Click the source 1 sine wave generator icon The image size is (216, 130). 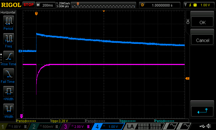pos(171,126)
